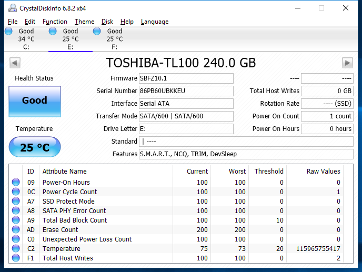Click status orb for Temperature attribute row
Screen dimensions: 362x272
pos(16,249)
